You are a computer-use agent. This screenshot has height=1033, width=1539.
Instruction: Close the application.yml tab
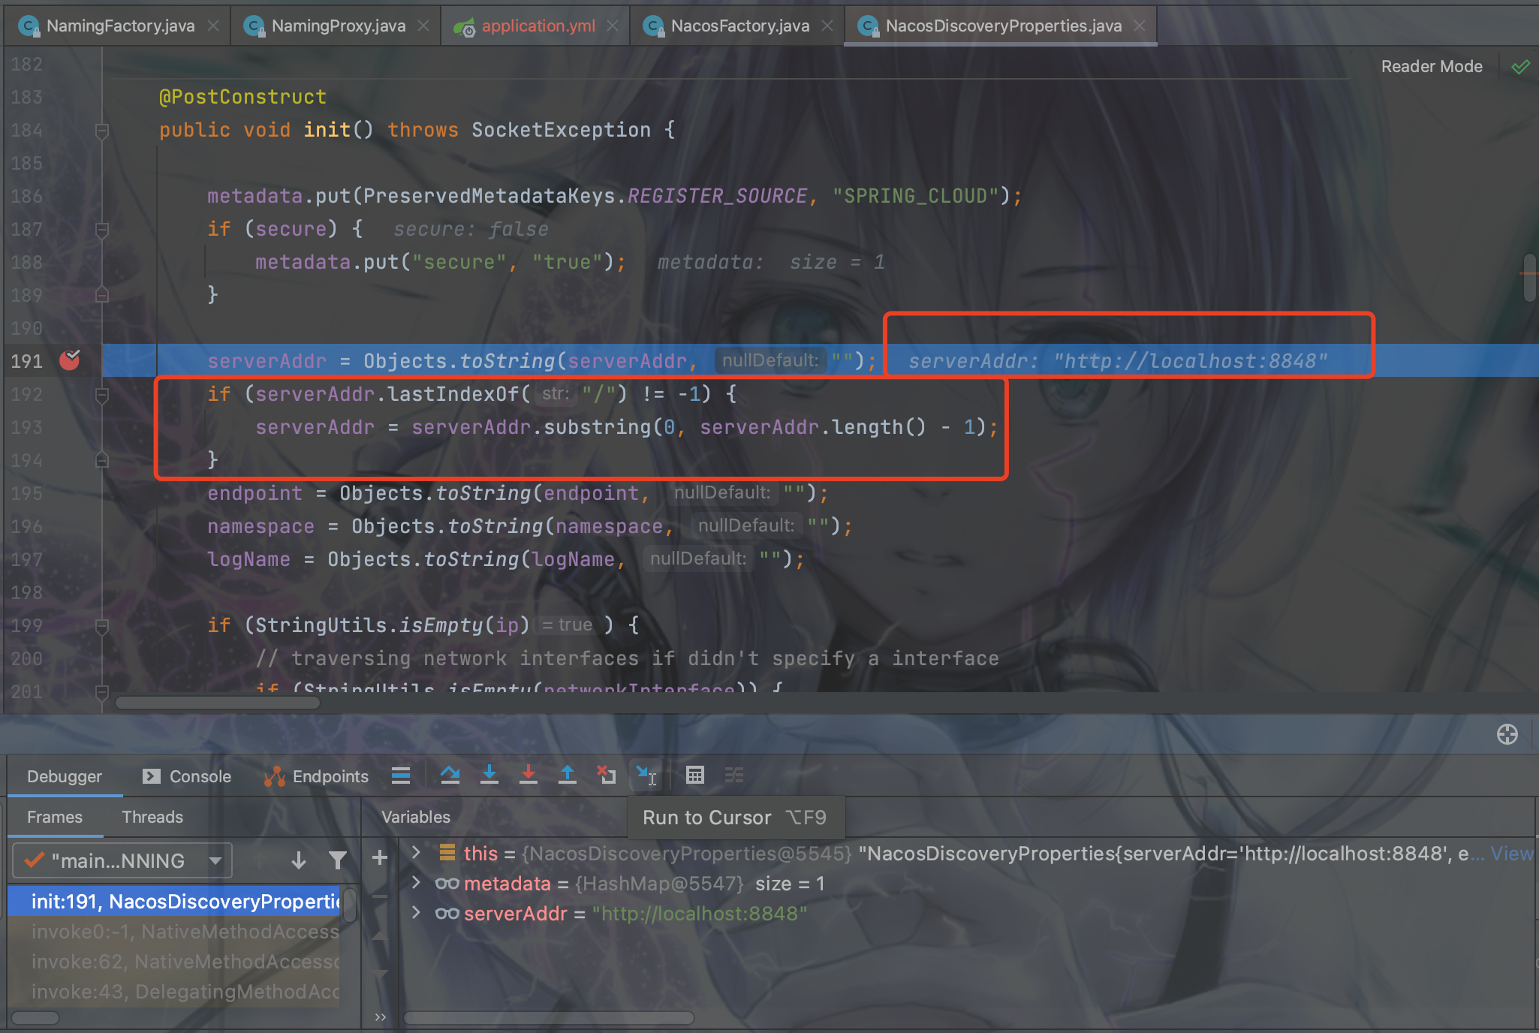point(613,26)
